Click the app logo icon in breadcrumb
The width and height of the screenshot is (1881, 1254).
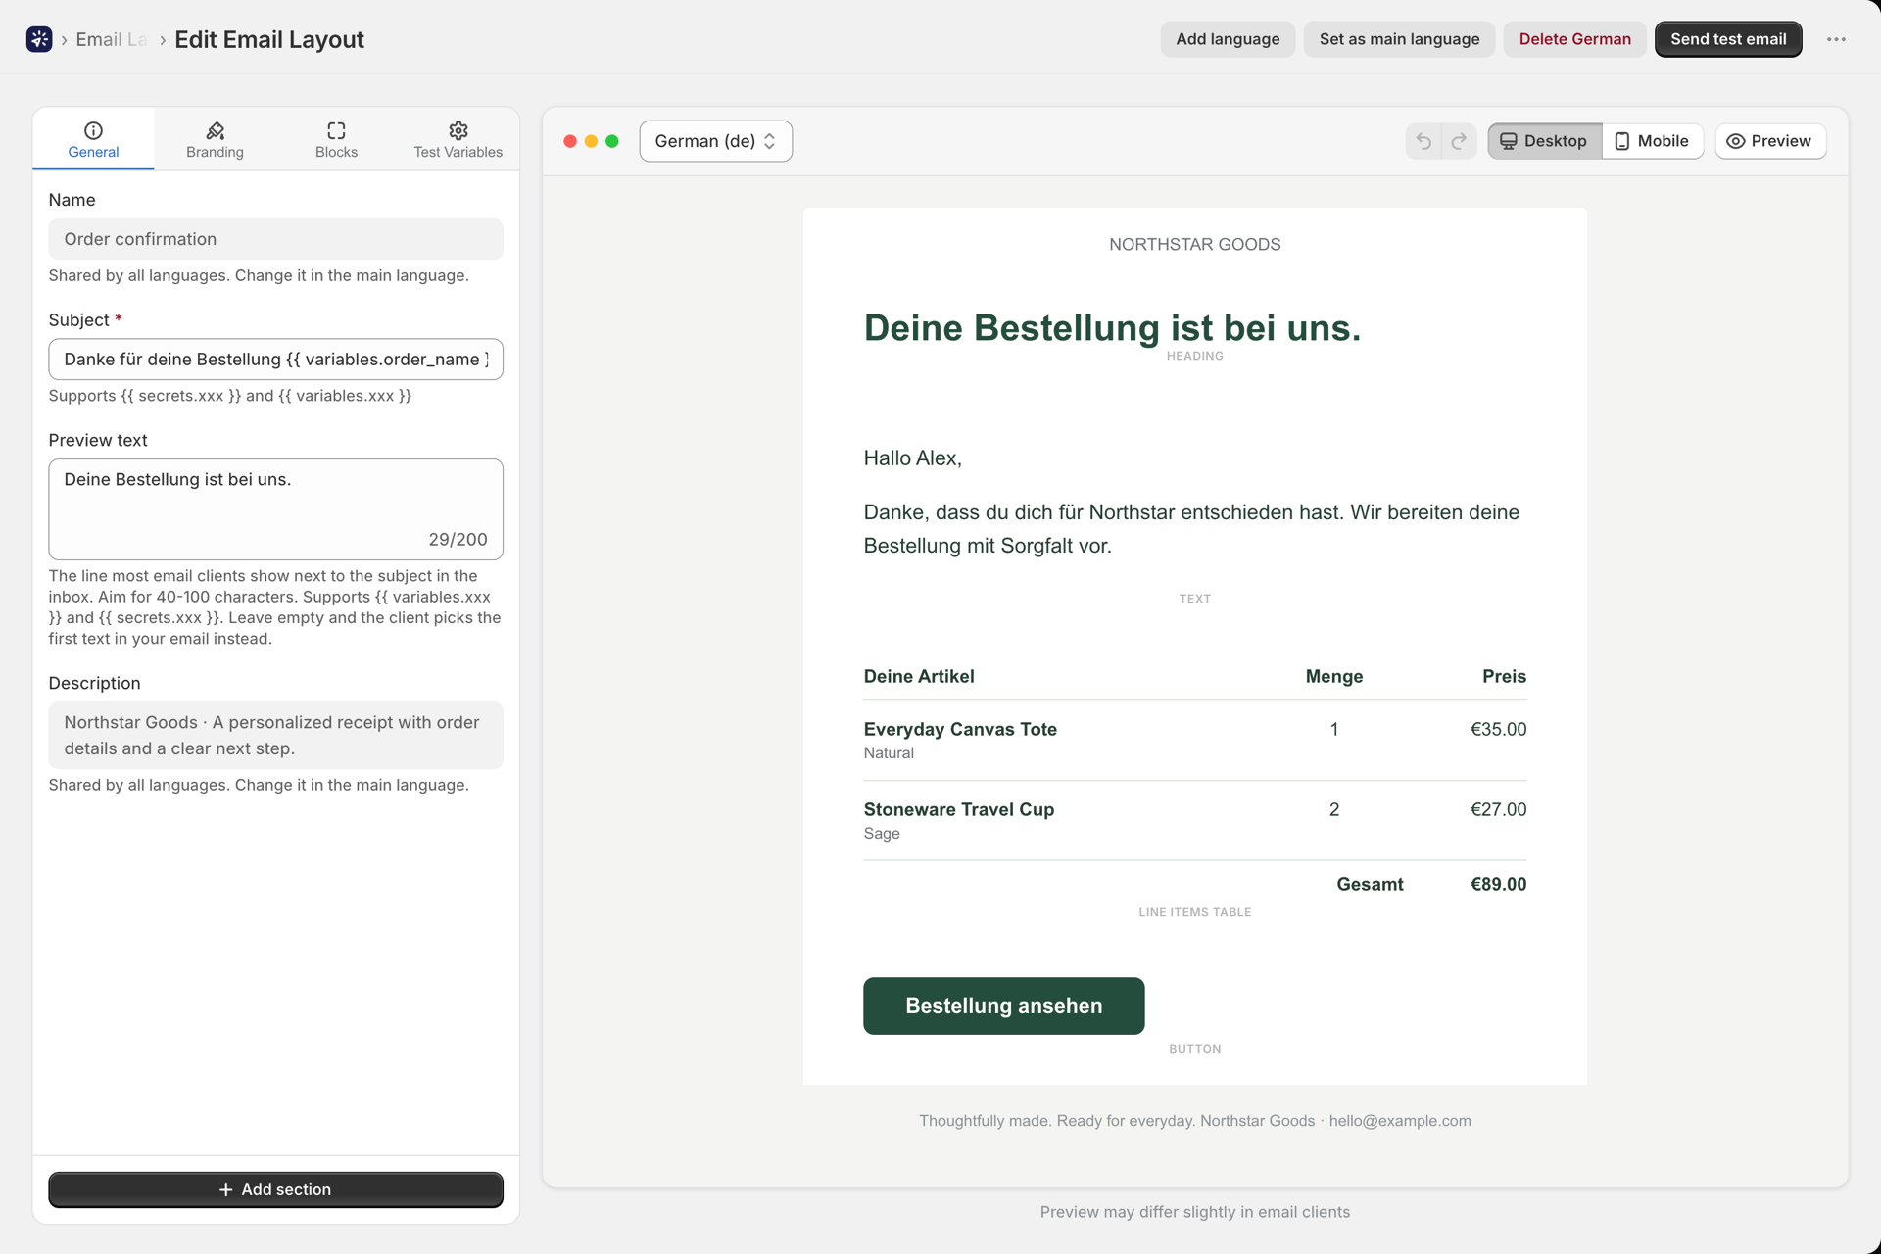[39, 39]
